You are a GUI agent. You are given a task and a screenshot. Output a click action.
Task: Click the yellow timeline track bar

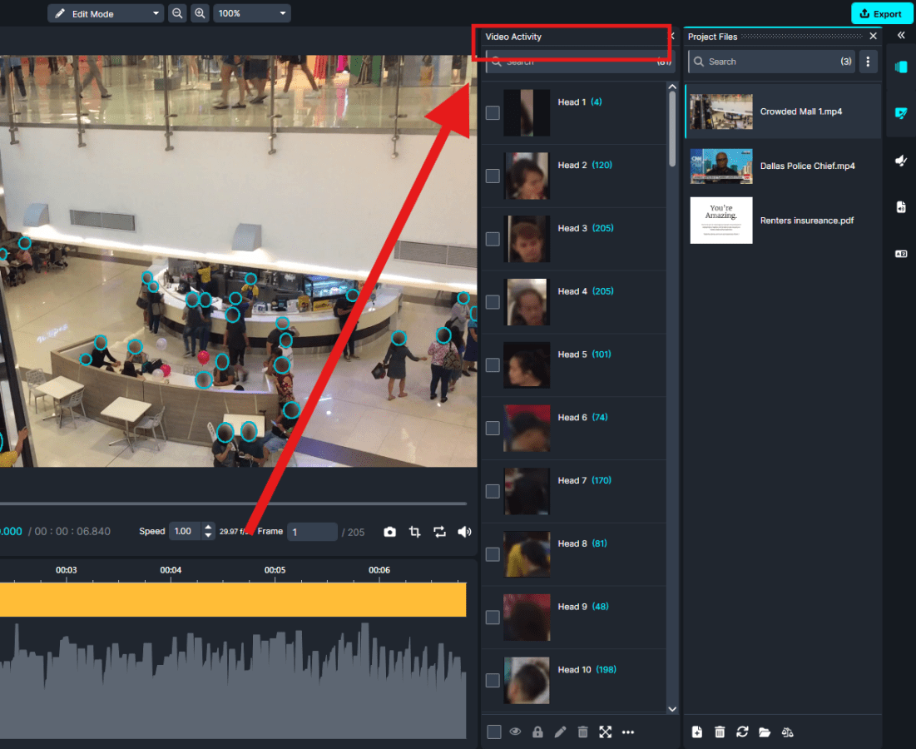pyautogui.click(x=233, y=599)
